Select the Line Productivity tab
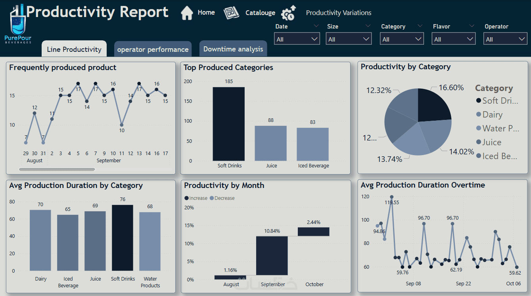The image size is (531, 296). tap(74, 49)
